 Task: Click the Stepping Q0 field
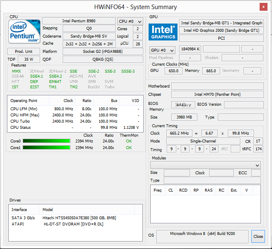click(x=89, y=28)
